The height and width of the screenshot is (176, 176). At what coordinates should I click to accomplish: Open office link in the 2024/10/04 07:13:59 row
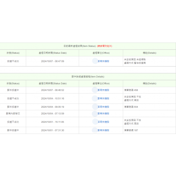pyautogui.click(x=103, y=114)
